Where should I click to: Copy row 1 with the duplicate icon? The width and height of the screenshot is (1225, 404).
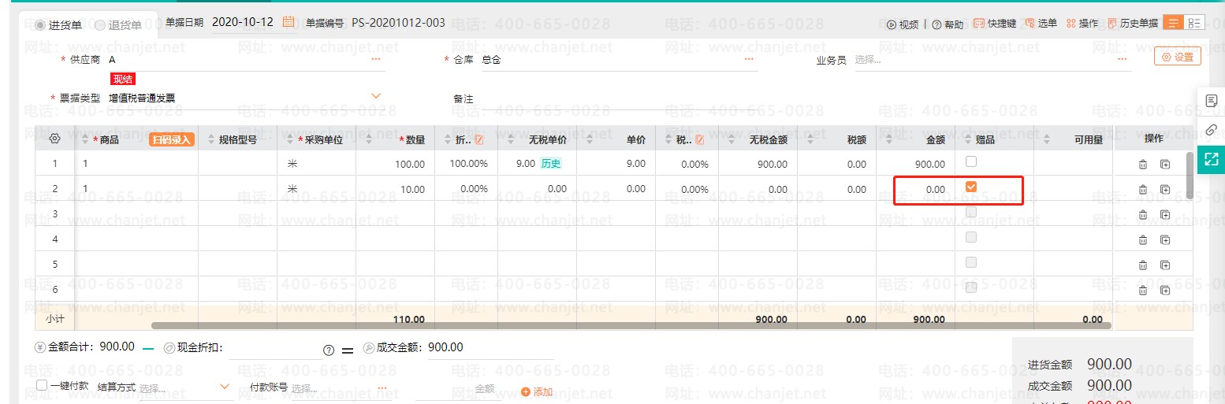click(1165, 165)
